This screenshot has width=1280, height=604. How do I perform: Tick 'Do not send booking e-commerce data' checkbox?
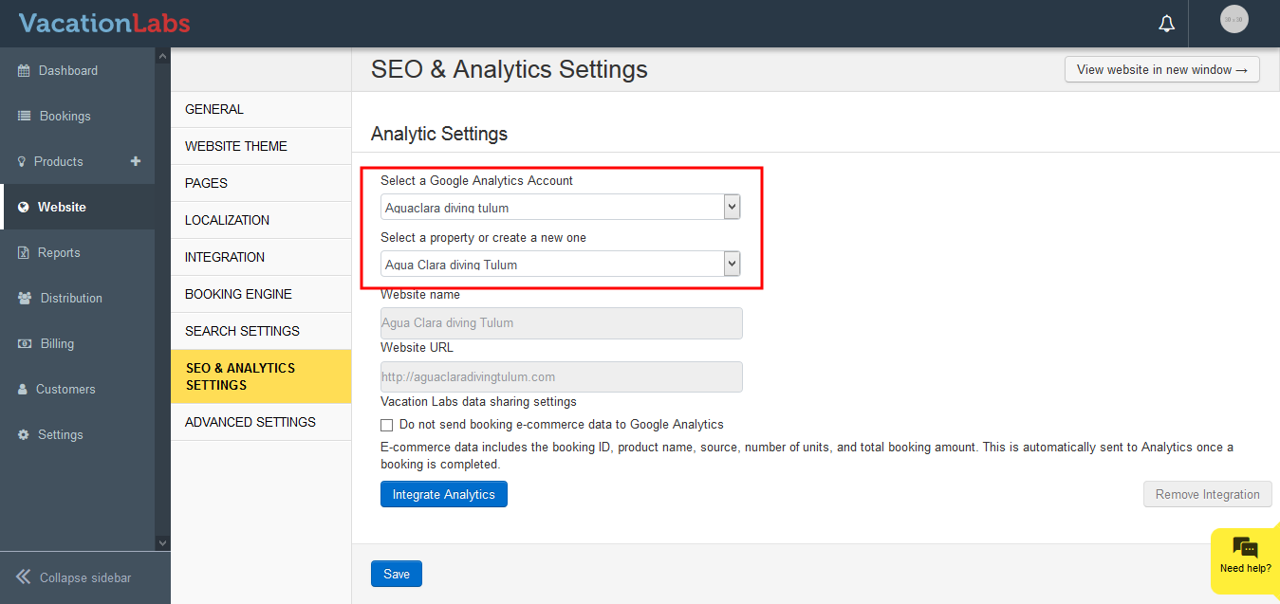[387, 426]
